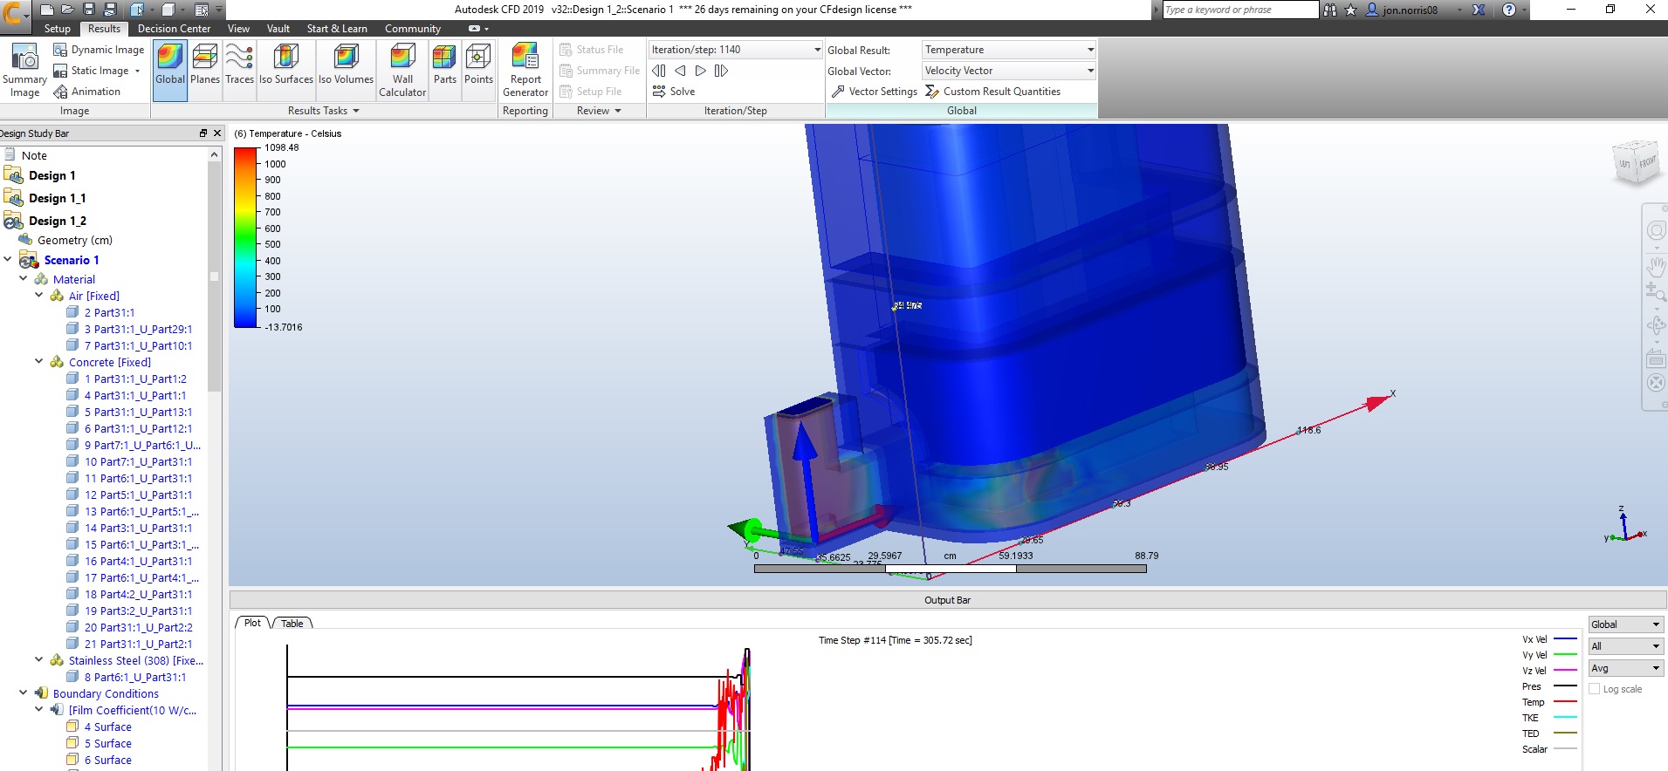The width and height of the screenshot is (1668, 771).
Task: Collapse the Air [Fixed] material node
Action: tap(38, 295)
